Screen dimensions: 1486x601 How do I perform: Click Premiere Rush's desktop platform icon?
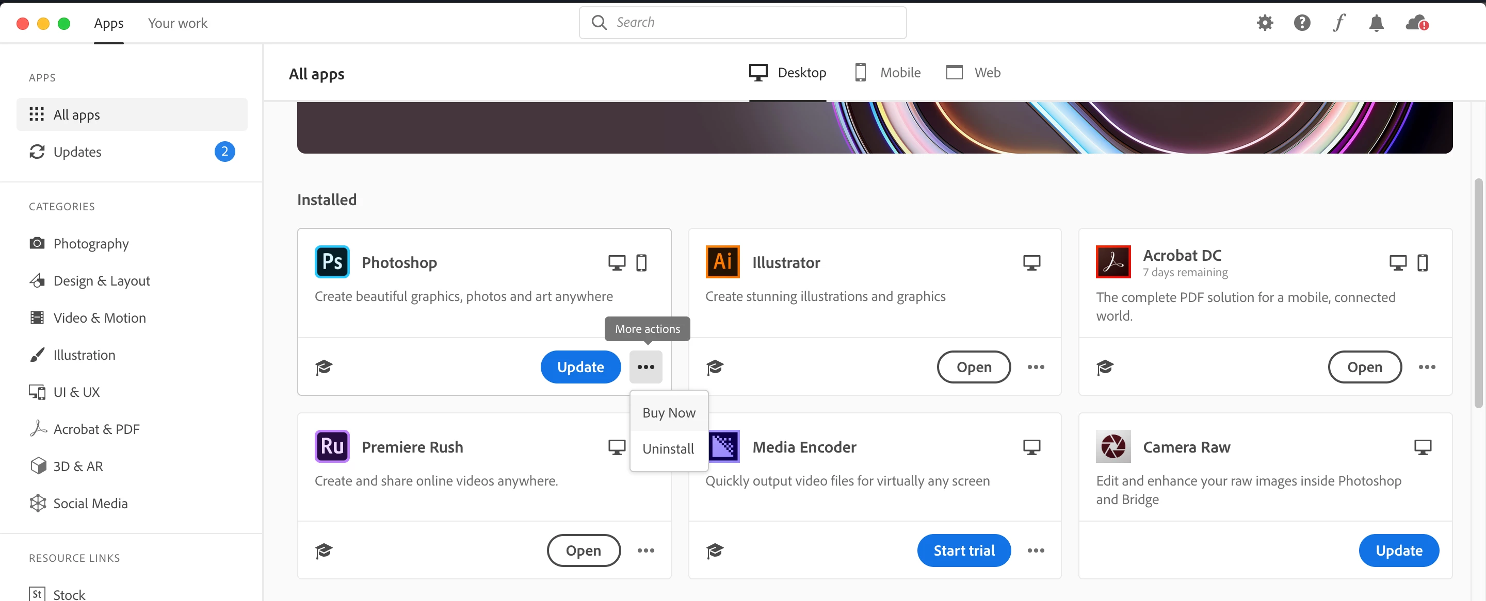point(617,447)
